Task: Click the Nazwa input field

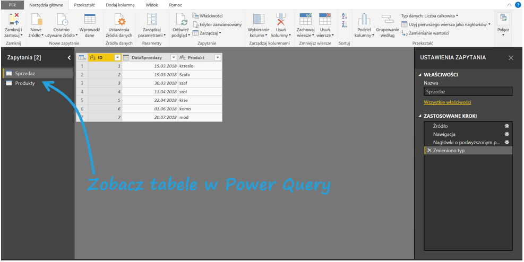Action: tap(468, 92)
